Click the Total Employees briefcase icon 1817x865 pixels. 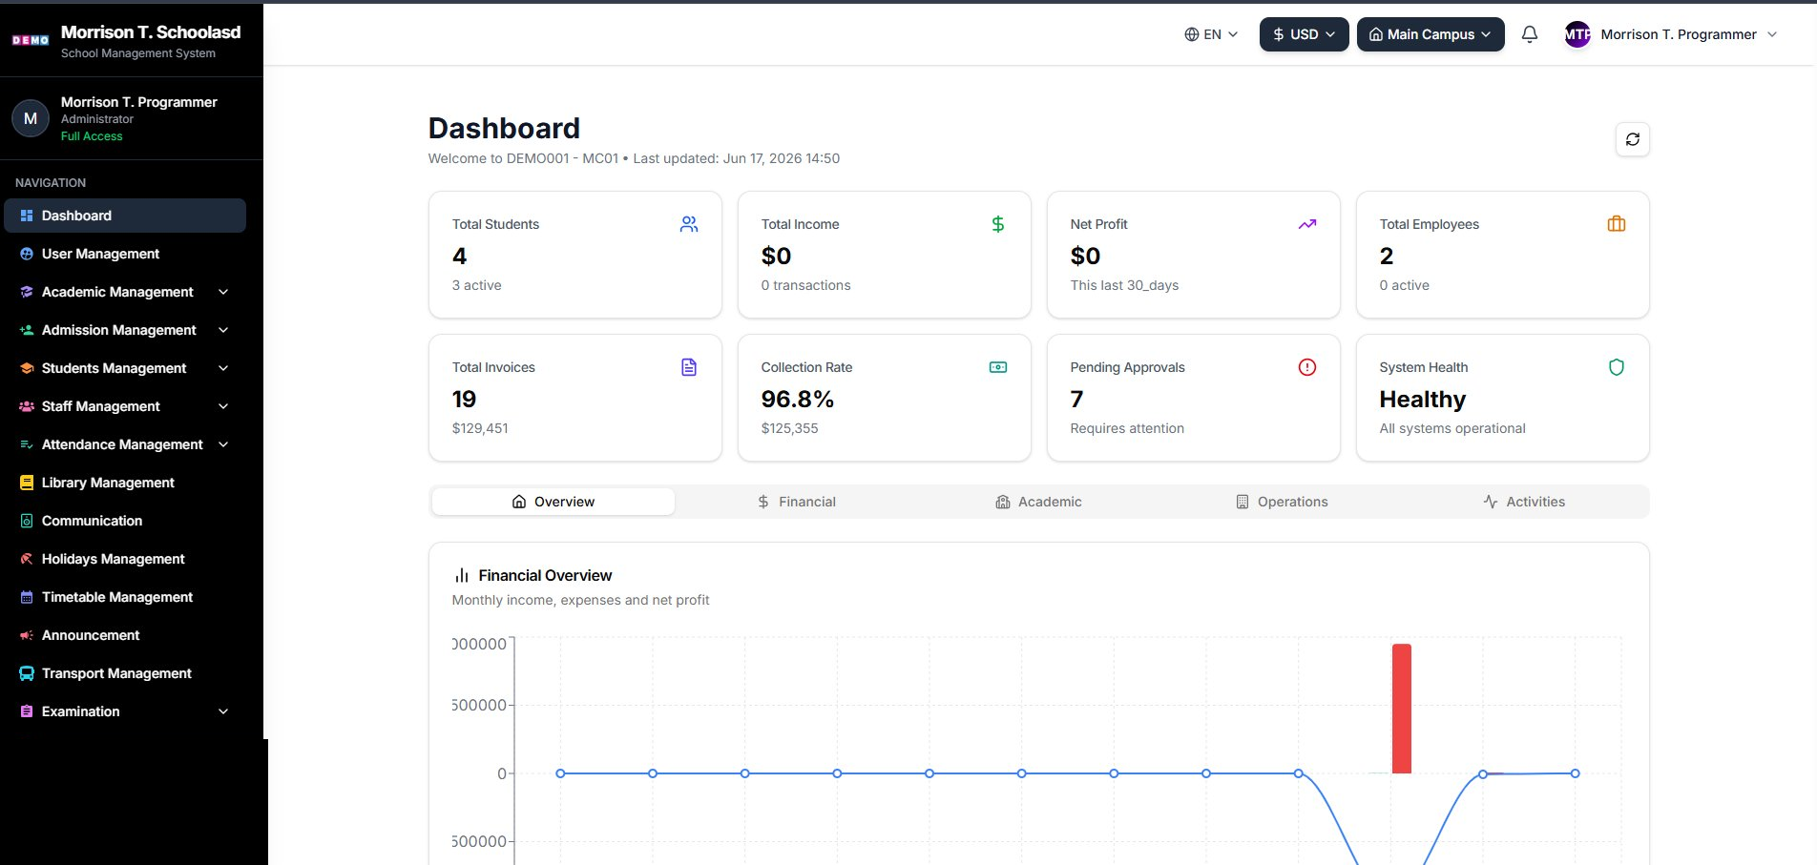1617,224
